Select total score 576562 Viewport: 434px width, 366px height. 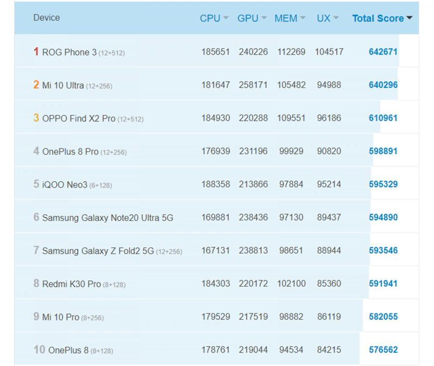[x=383, y=350]
